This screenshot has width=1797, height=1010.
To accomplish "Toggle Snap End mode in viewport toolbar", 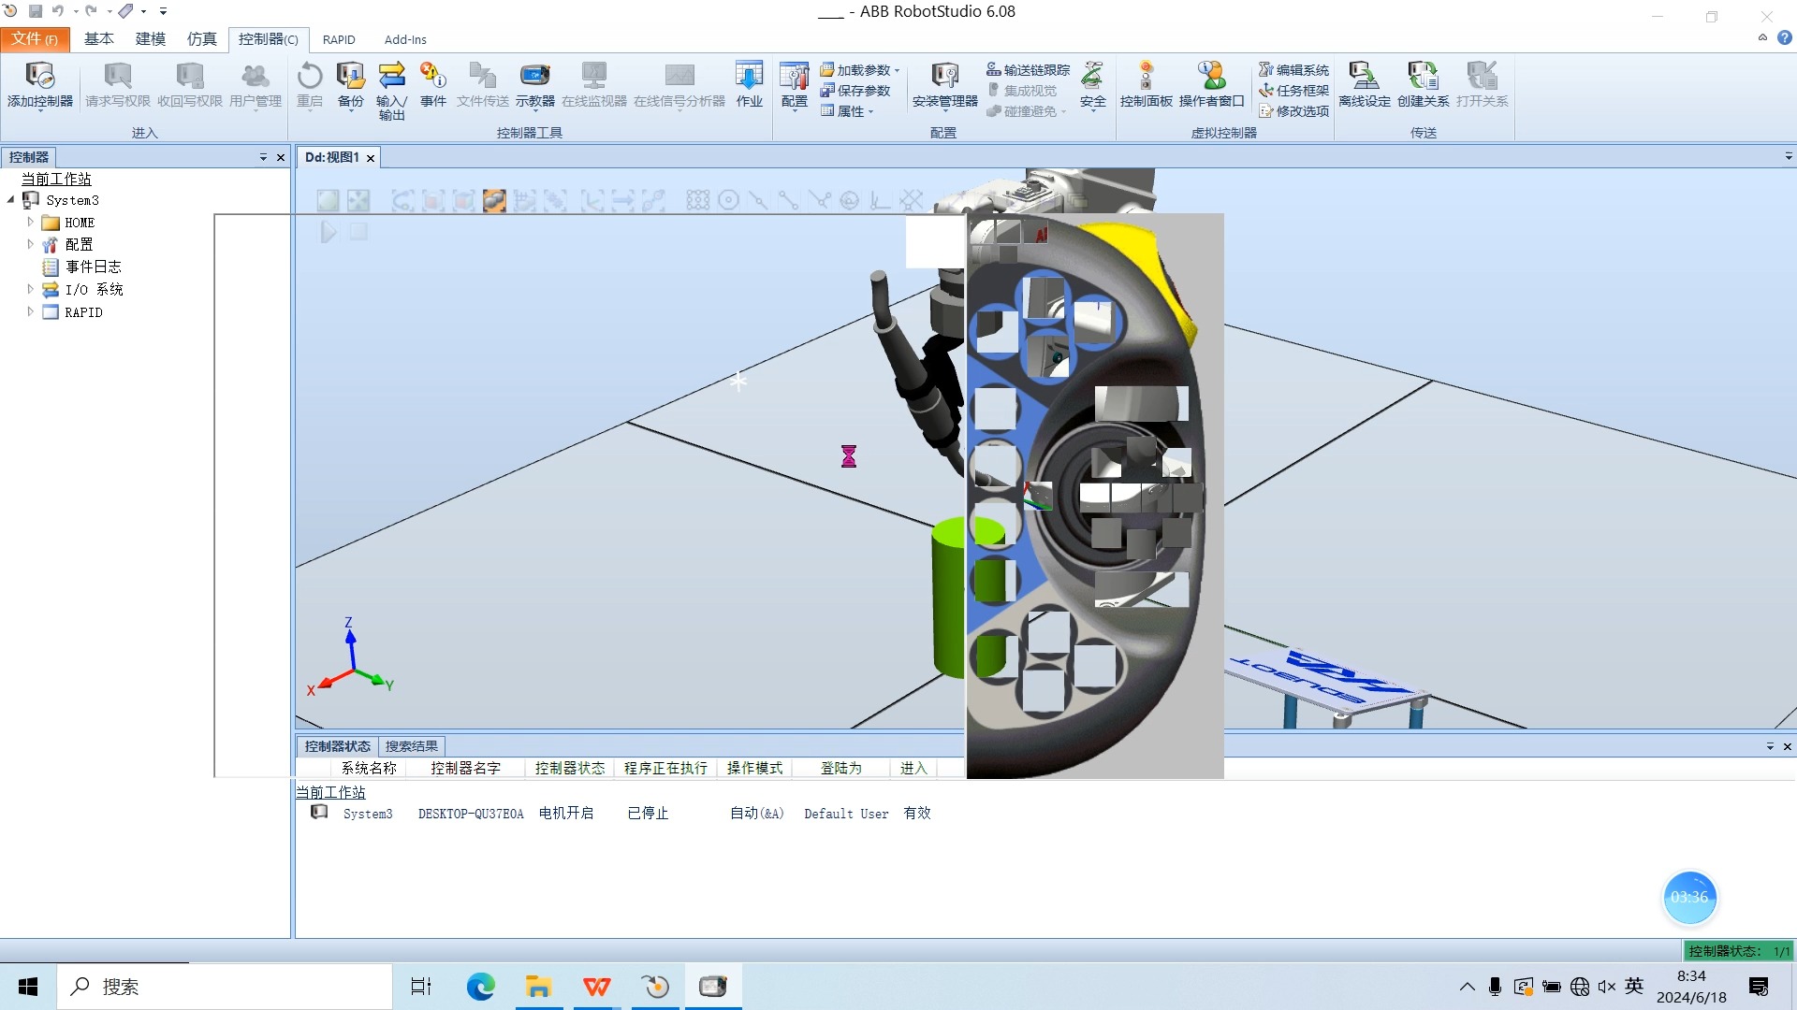I will [788, 200].
